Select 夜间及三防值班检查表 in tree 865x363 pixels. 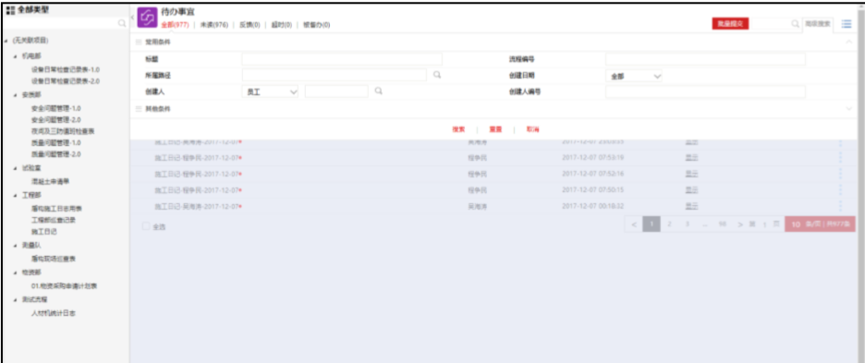63,131
